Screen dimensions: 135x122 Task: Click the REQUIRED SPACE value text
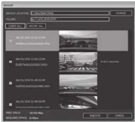pos(34,118)
